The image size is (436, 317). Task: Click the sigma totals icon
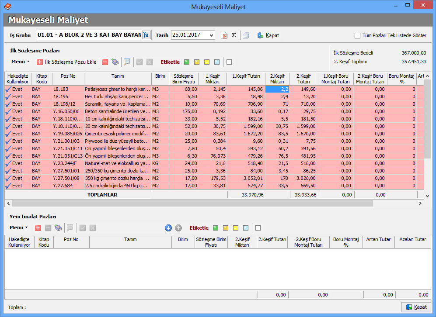click(234, 35)
